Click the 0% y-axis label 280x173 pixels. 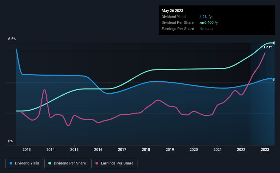coord(11,141)
